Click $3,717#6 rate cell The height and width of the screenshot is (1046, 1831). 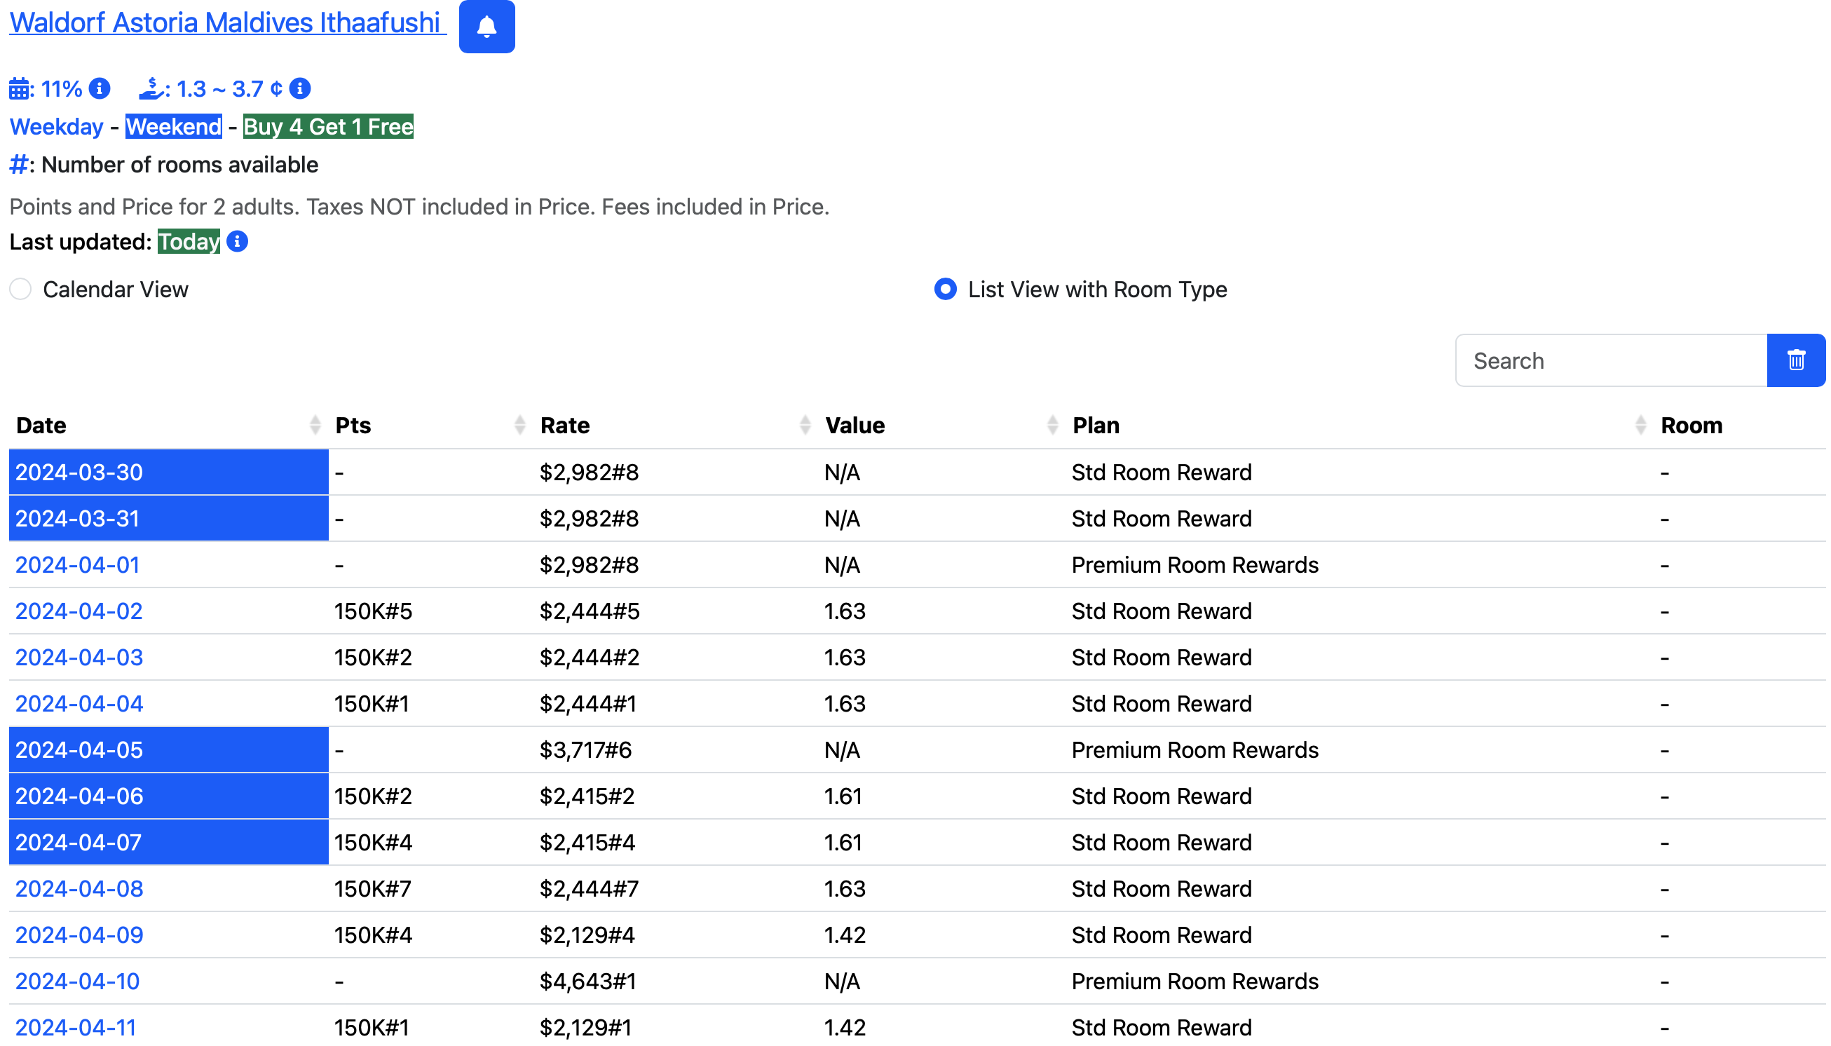point(585,750)
